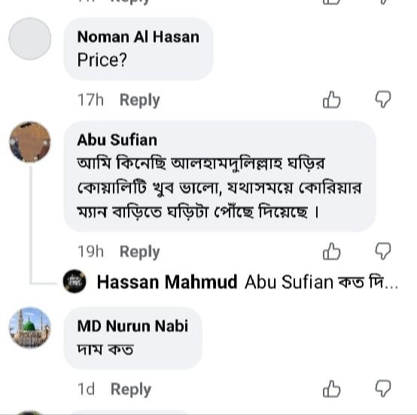Open MD Nurun Nabi's profile name

pyautogui.click(x=132, y=326)
